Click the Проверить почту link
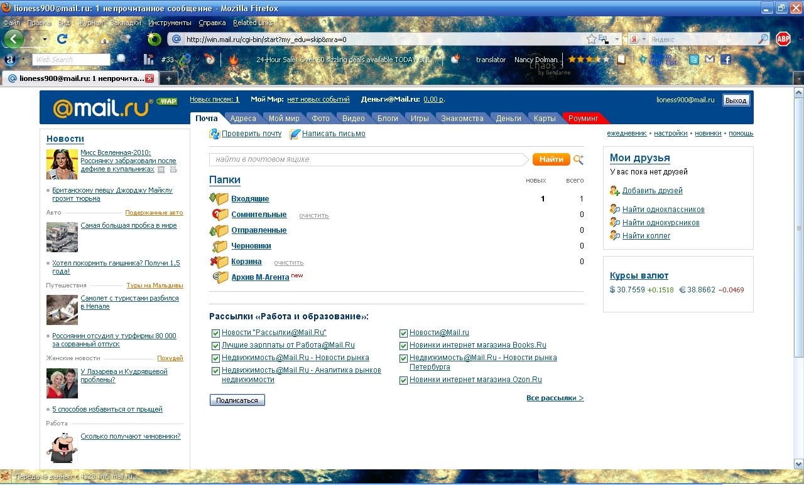 [x=251, y=134]
